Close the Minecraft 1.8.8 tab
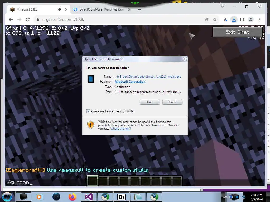This screenshot has height=202, width=270. tap(66, 9)
